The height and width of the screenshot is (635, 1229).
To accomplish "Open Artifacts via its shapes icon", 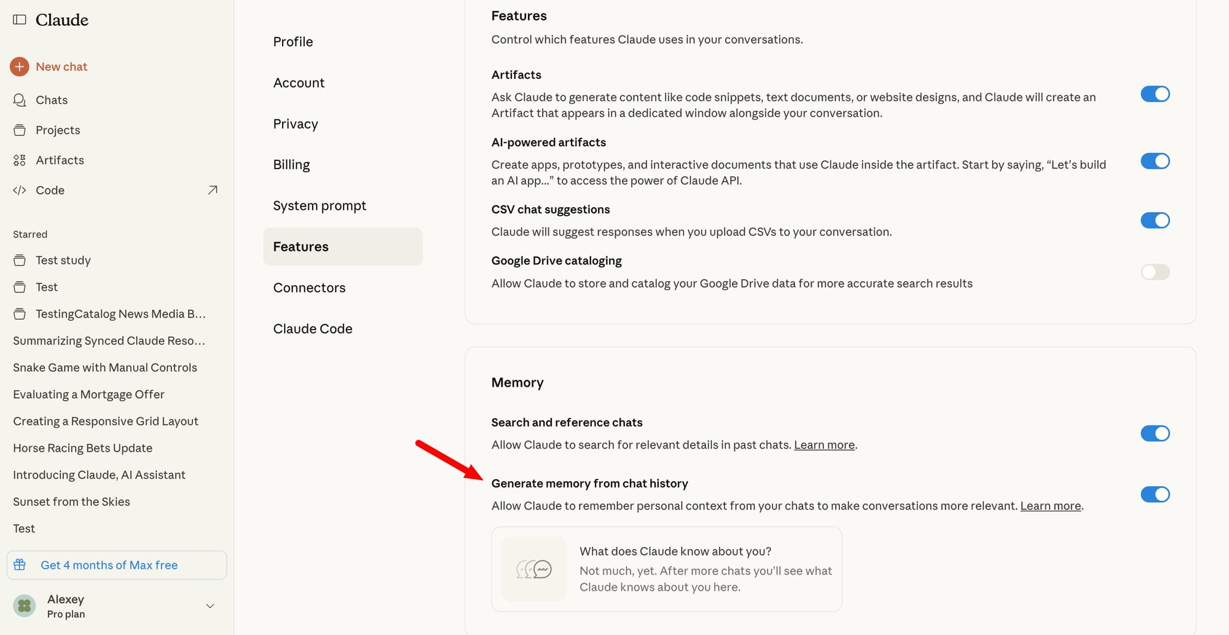I will [x=20, y=160].
